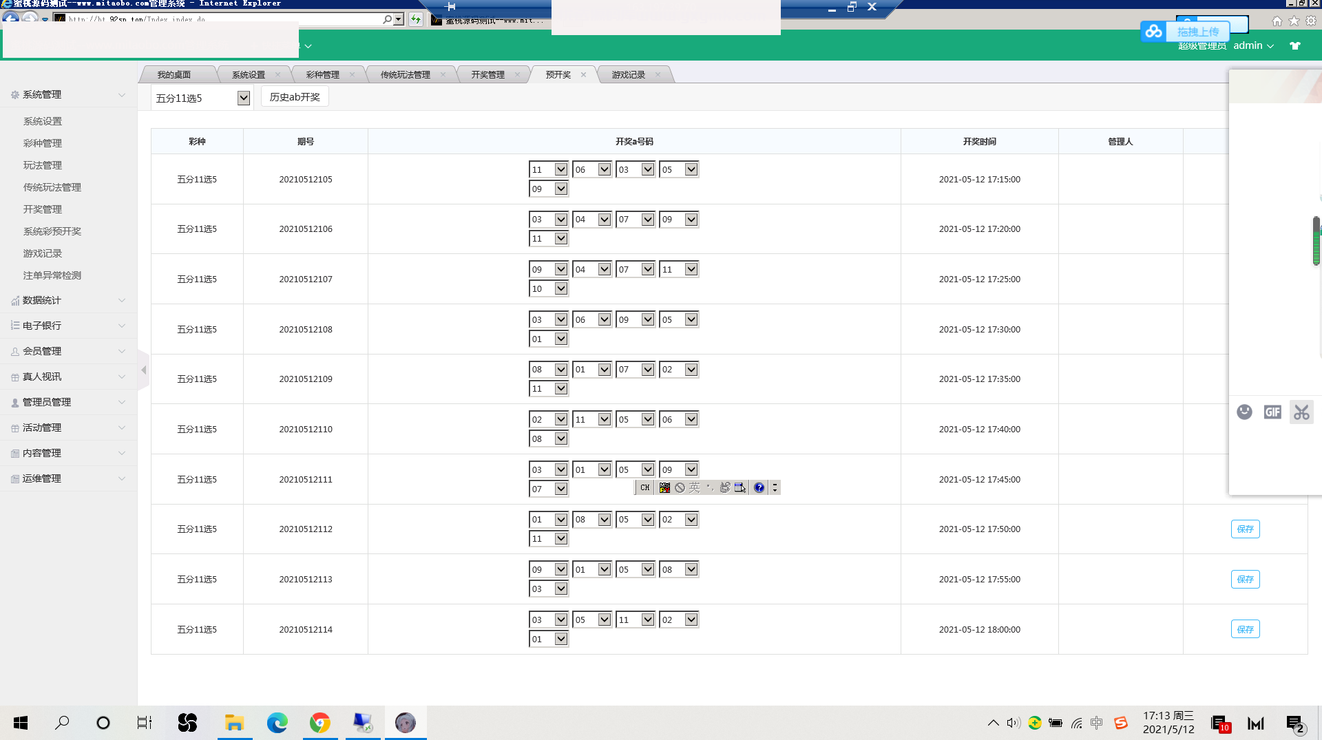The image size is (1322, 740).
Task: Click the 历史ab开奖 button
Action: [x=295, y=97]
